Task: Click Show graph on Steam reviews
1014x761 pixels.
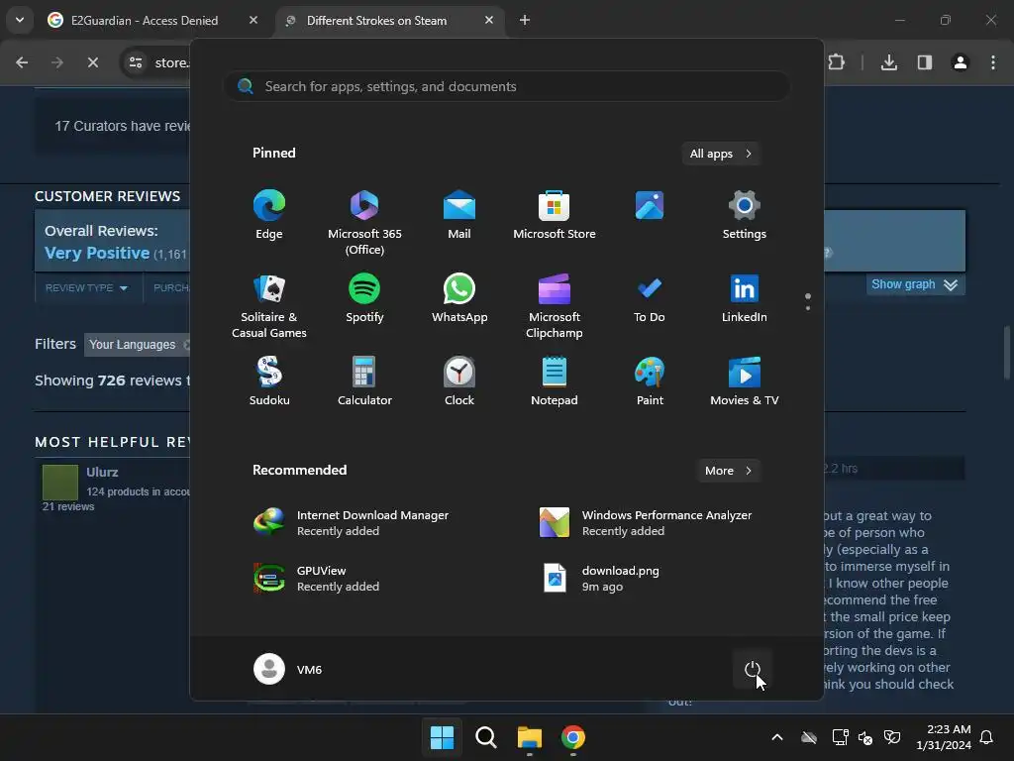Action: 915,284
